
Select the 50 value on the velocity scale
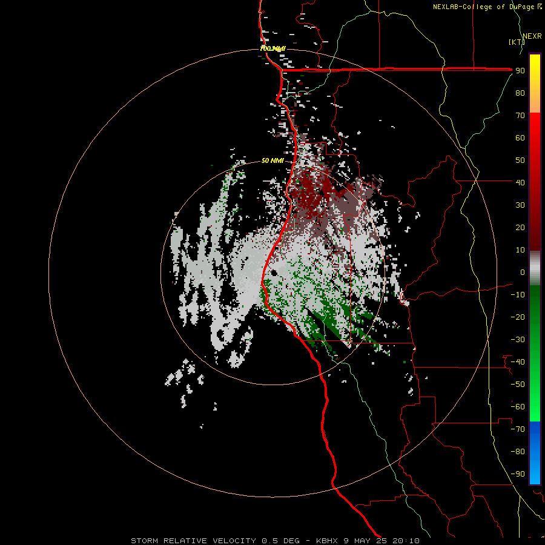[x=520, y=160]
